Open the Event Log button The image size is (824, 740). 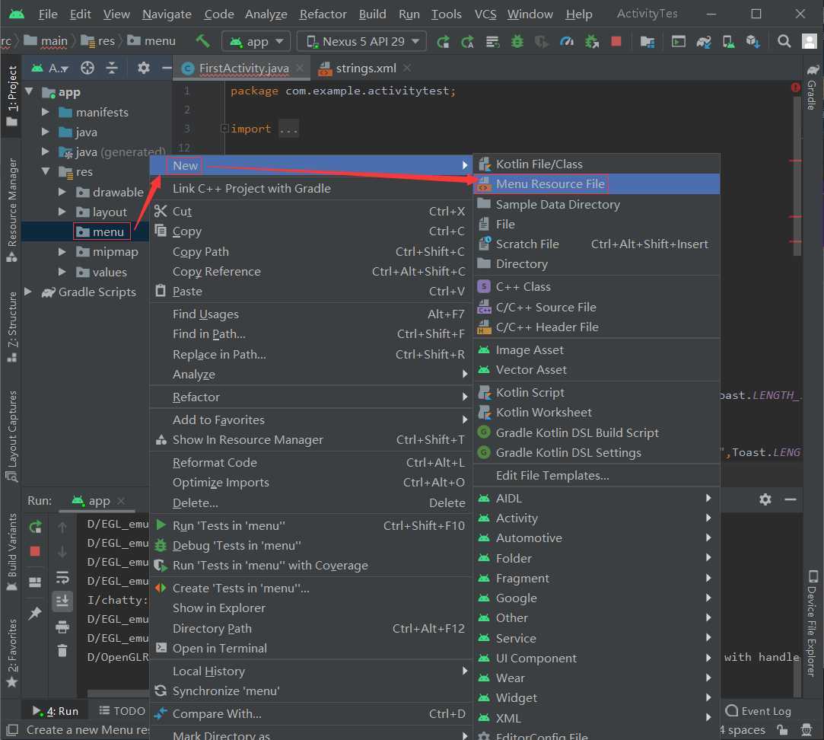(758, 711)
